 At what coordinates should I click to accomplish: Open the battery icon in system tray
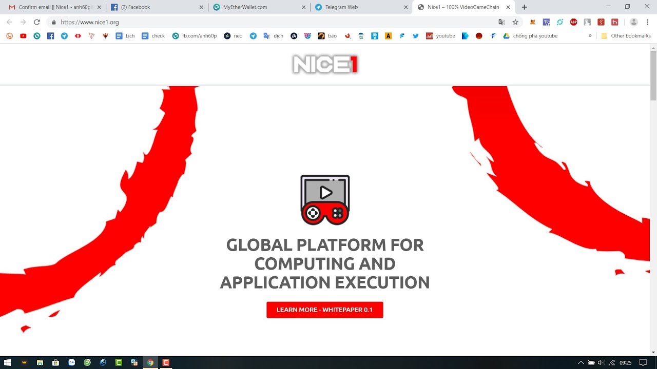pos(591,362)
